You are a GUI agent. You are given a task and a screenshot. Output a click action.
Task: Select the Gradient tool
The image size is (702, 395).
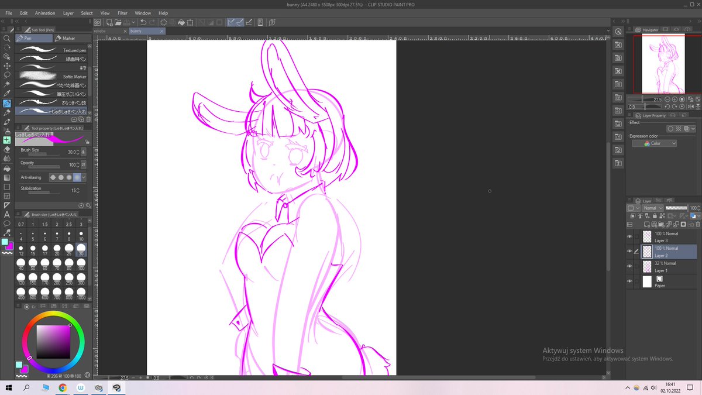(7, 177)
